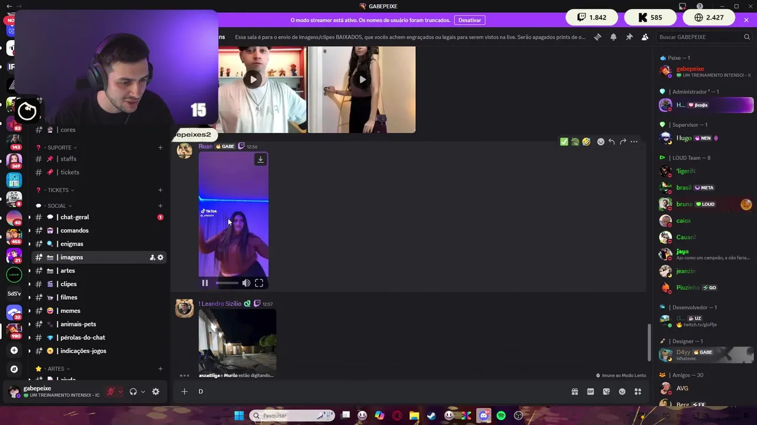Open Spotify from the taskbar
The width and height of the screenshot is (757, 425).
pos(501,416)
